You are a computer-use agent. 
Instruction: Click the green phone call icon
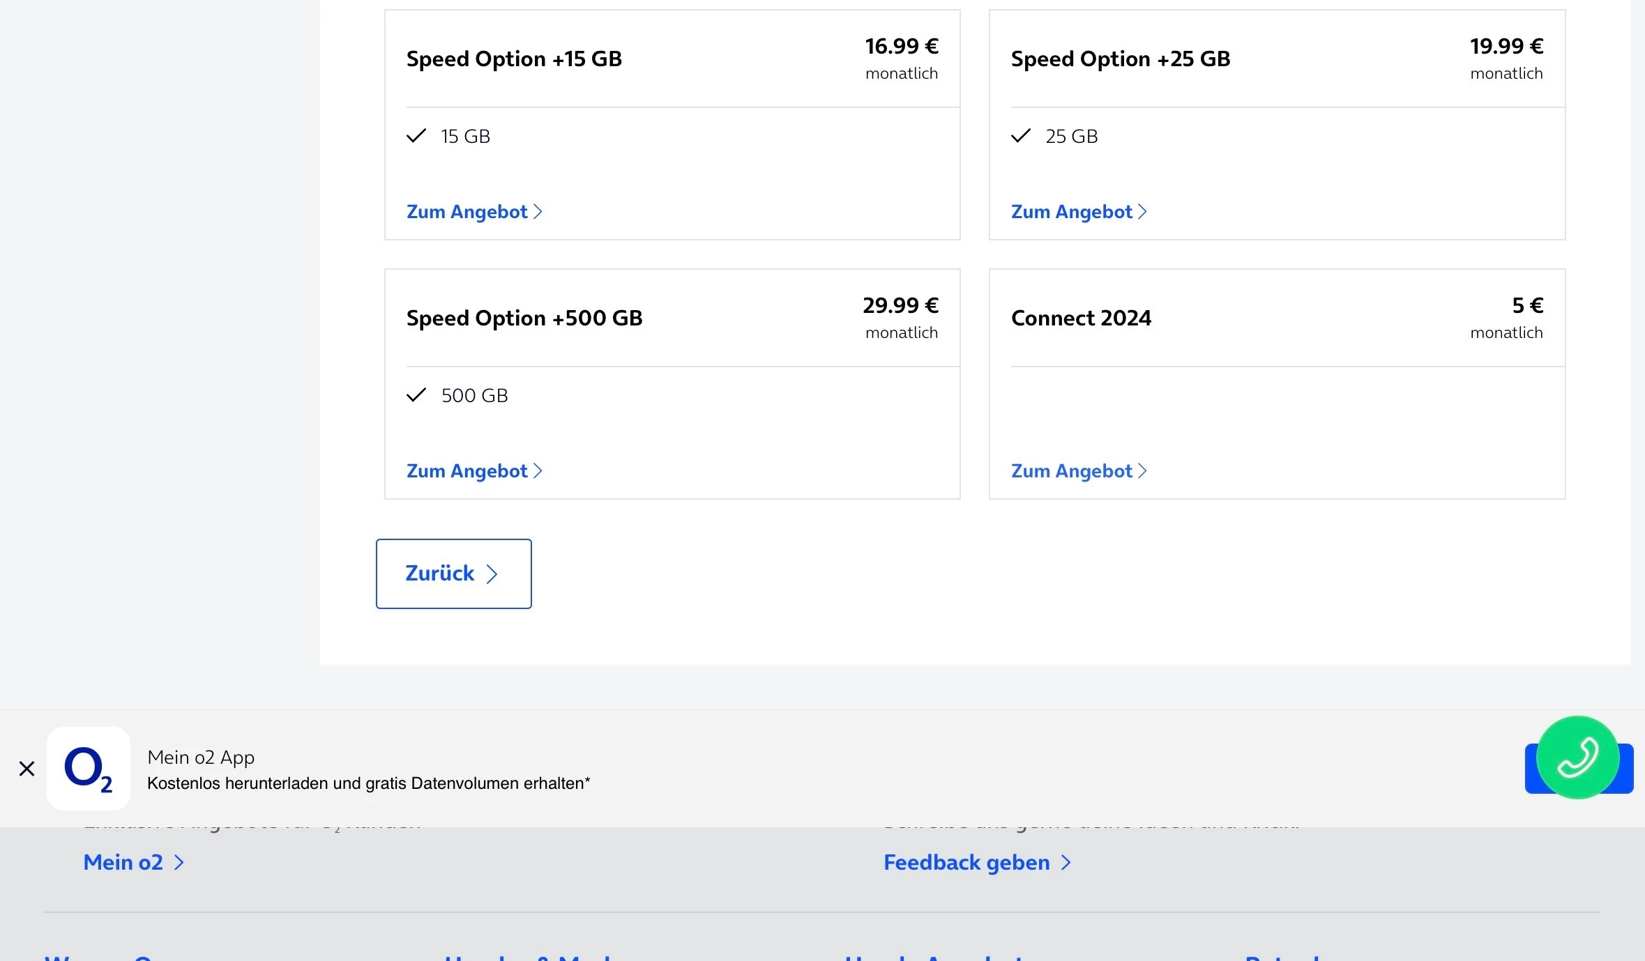point(1577,758)
